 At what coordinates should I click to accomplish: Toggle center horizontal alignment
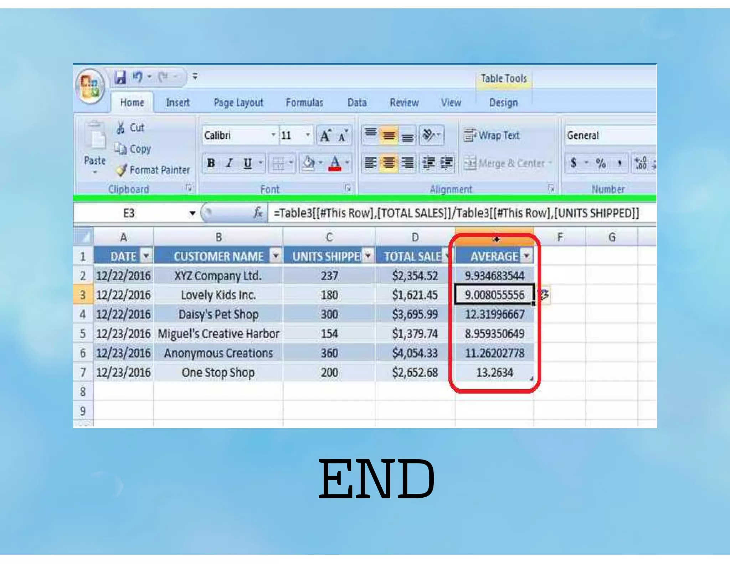pos(389,163)
